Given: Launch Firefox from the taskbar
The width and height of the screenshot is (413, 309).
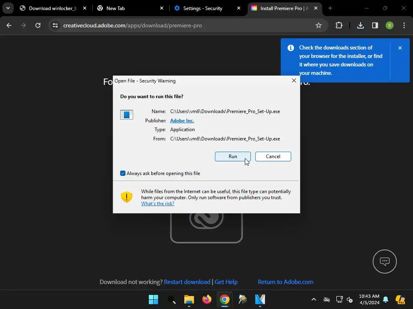Looking at the screenshot, I should (207, 299).
